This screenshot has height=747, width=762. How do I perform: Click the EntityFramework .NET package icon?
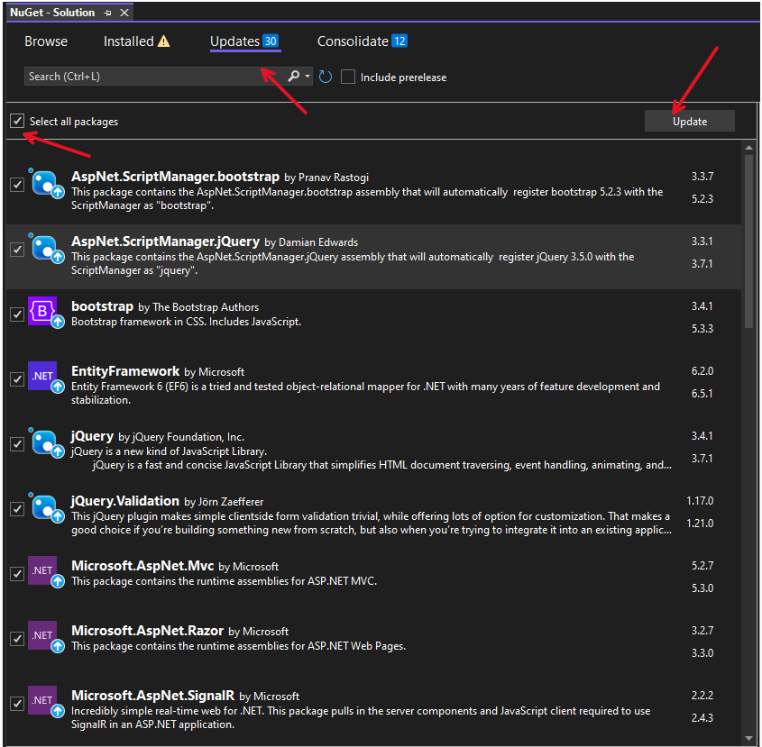[x=46, y=378]
